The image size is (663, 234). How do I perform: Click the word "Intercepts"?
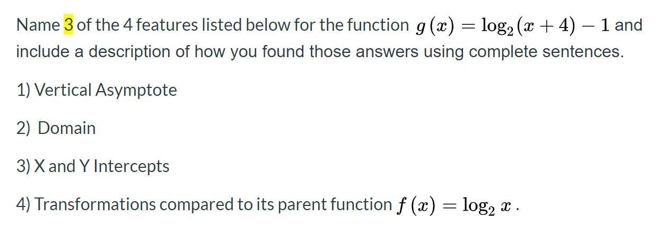132,166
